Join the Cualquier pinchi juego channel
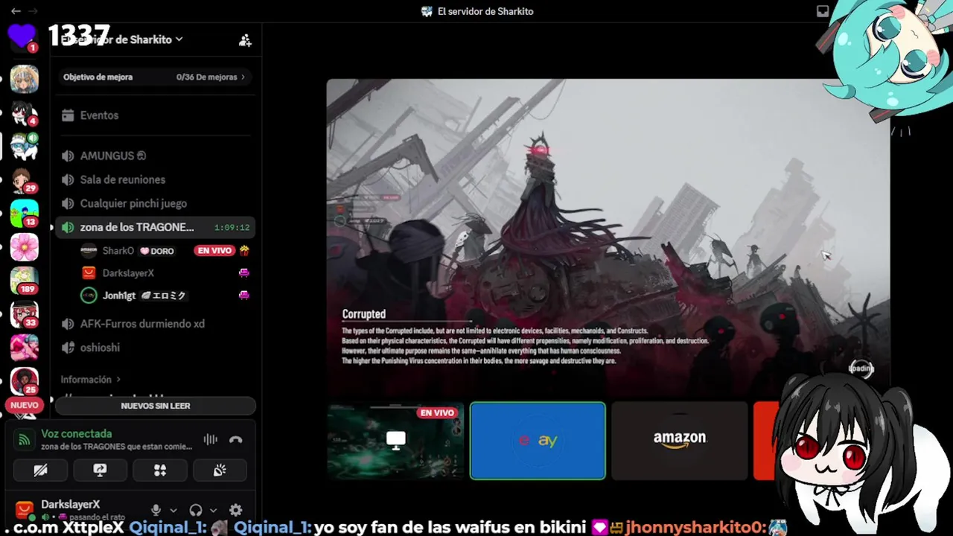Viewport: 953px width, 536px height. coord(155,203)
